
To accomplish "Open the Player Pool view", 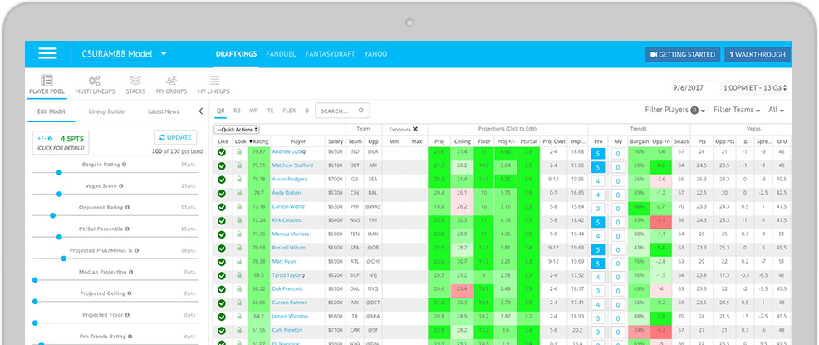I will click(47, 85).
